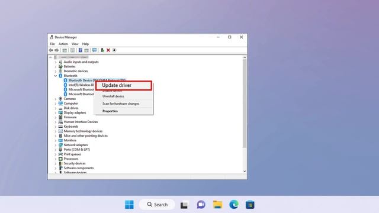Select Mice and other pointing devices
The image size is (379, 213).
tap(85, 135)
